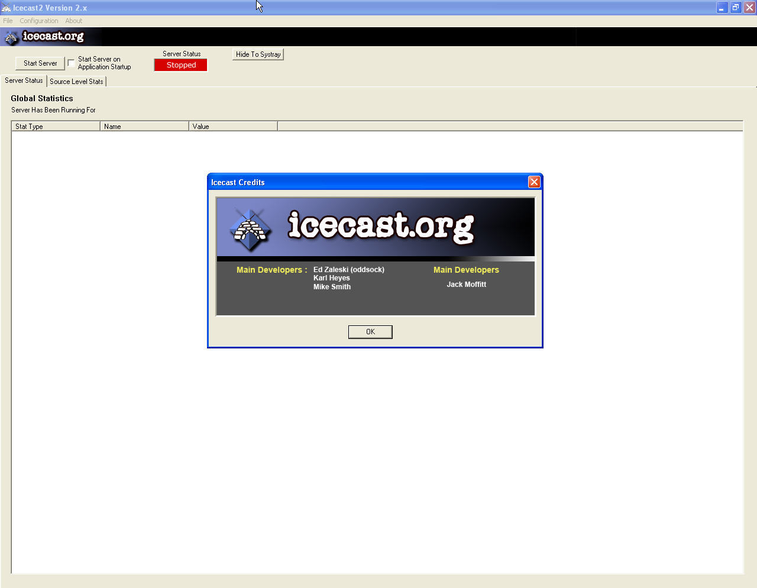Enable Start Server on Application Startup checkbox
Image resolution: width=757 pixels, height=588 pixels.
pos(71,63)
